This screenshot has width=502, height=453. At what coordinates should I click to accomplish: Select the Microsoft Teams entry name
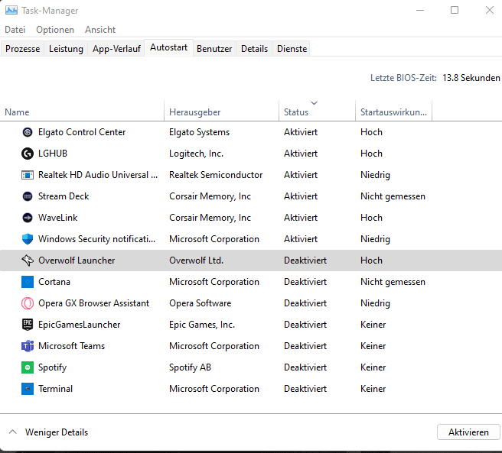72,346
